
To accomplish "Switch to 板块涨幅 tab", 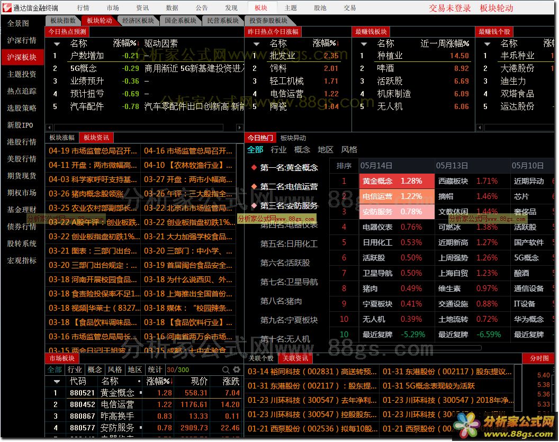I will (x=62, y=138).
